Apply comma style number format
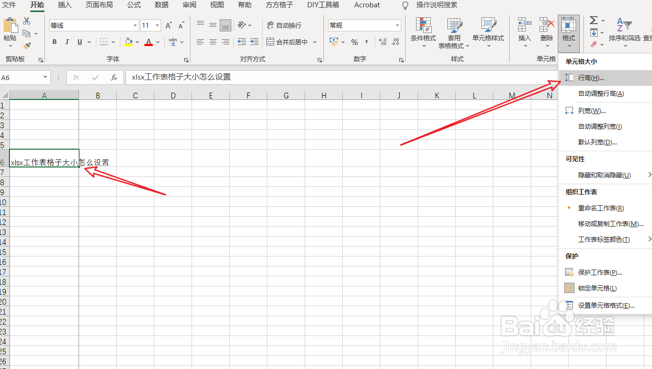The width and height of the screenshot is (652, 369). point(367,42)
